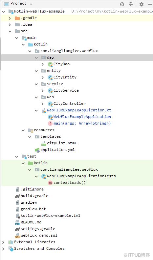The width and height of the screenshot is (153, 260).
Task: Select the main source folder row
Action: (77, 38)
